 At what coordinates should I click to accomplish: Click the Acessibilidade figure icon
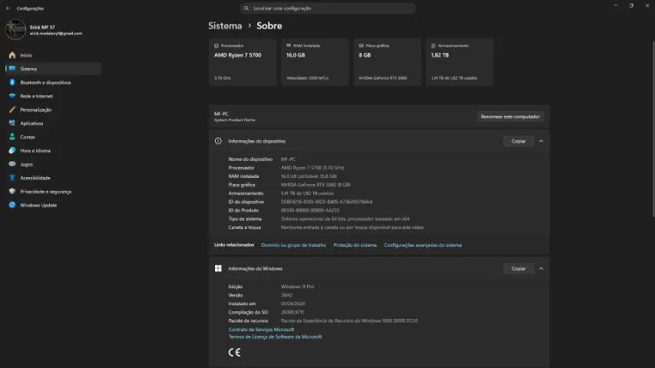(x=12, y=178)
